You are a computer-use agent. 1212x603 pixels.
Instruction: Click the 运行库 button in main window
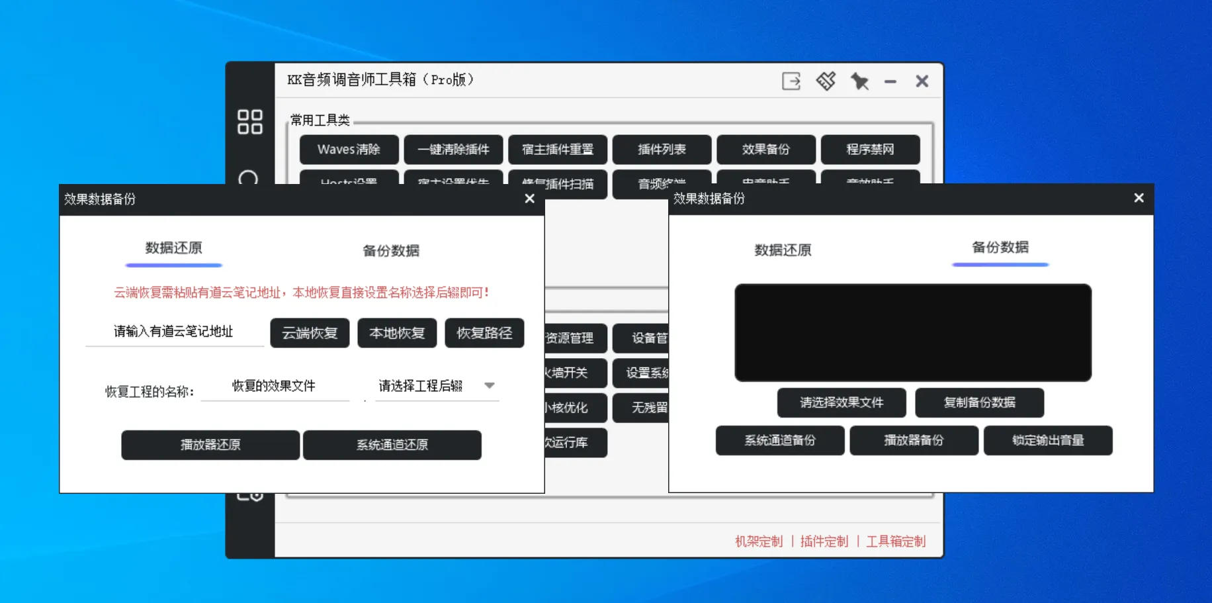pyautogui.click(x=576, y=442)
